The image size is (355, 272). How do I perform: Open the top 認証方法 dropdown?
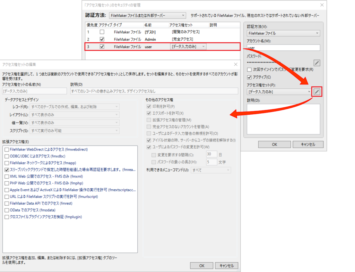tap(147, 15)
